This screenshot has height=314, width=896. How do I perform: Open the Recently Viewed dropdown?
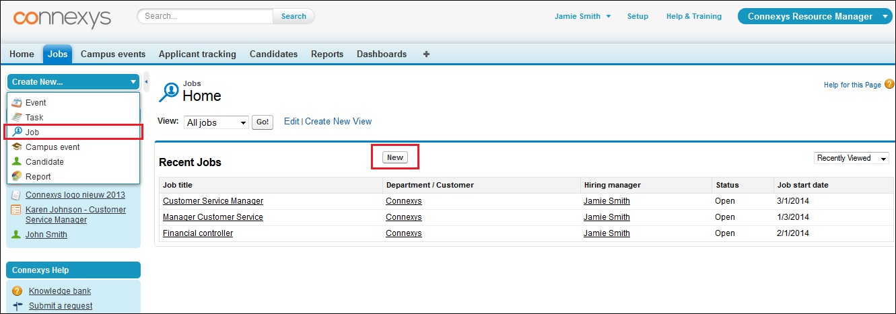[852, 158]
